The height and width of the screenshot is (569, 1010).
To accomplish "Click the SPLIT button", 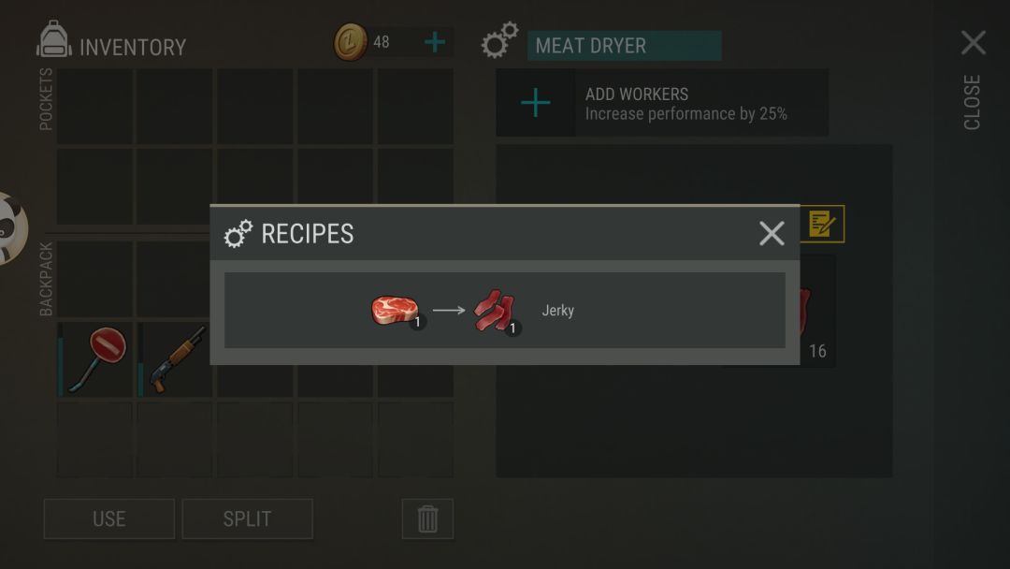I will [x=247, y=518].
